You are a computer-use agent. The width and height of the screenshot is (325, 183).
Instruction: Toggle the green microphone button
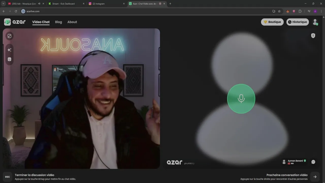(241, 99)
